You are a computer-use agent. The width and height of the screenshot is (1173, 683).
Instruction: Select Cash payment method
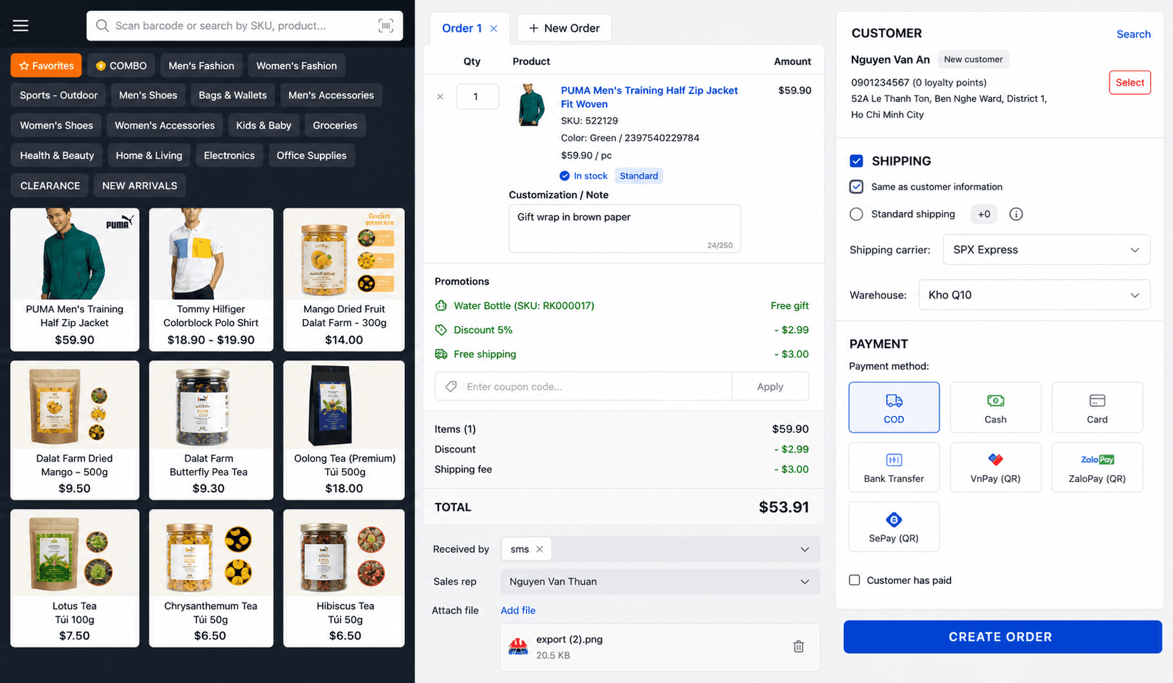point(995,408)
